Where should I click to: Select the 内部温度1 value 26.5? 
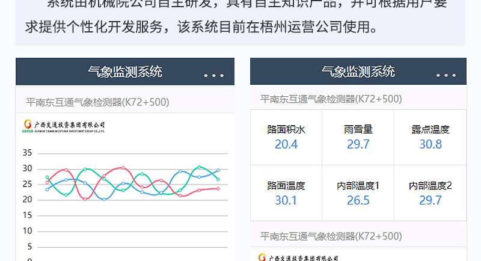(x=358, y=200)
